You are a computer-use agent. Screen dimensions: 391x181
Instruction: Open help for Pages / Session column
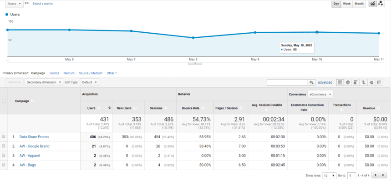point(241,108)
